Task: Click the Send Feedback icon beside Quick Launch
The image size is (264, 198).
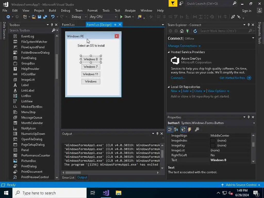Action: tap(181, 3)
